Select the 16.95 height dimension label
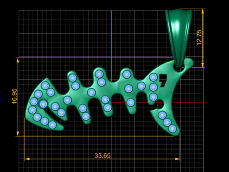Screen dimensions: 229x172 pos(14,97)
